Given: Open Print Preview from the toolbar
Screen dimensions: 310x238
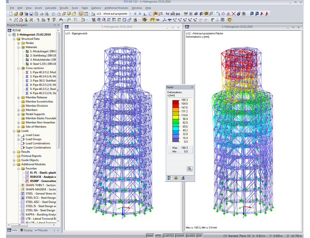Looking at the screenshot, I should pyautogui.click(x=46, y=14).
